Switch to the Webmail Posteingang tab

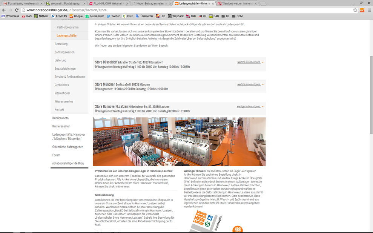[x=65, y=3]
